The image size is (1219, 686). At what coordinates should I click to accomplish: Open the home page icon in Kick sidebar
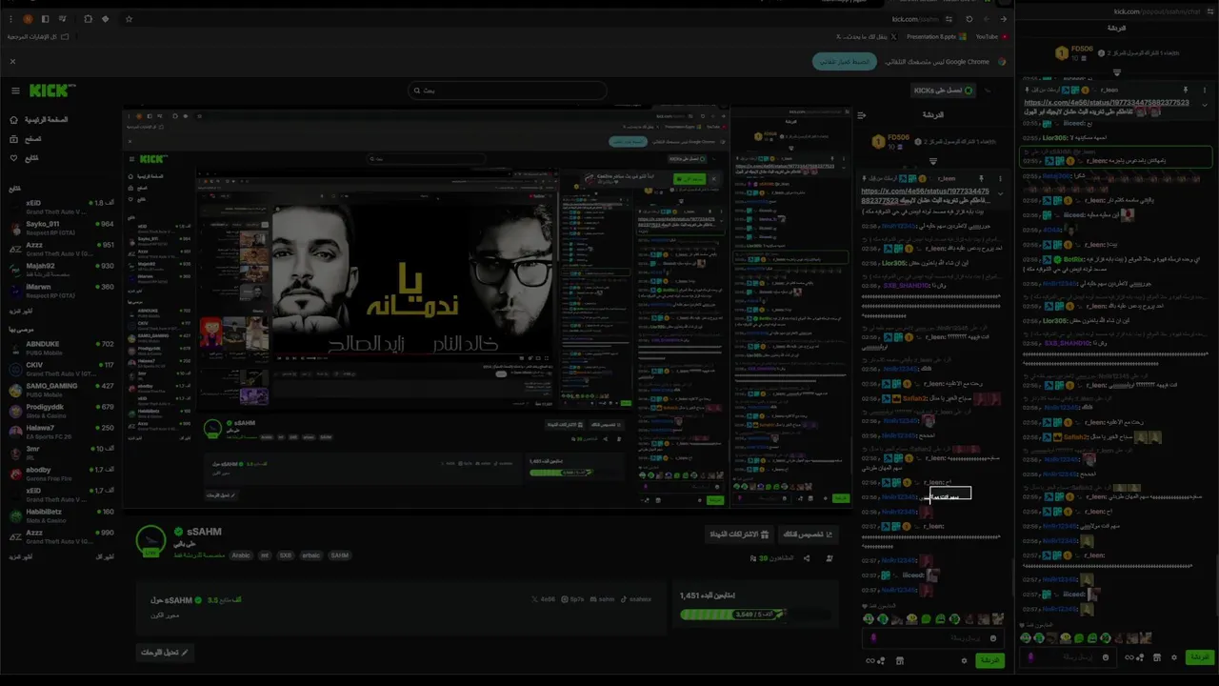click(14, 120)
